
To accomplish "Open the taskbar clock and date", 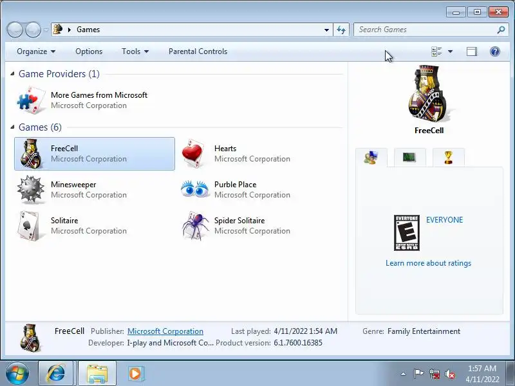I will pos(482,374).
